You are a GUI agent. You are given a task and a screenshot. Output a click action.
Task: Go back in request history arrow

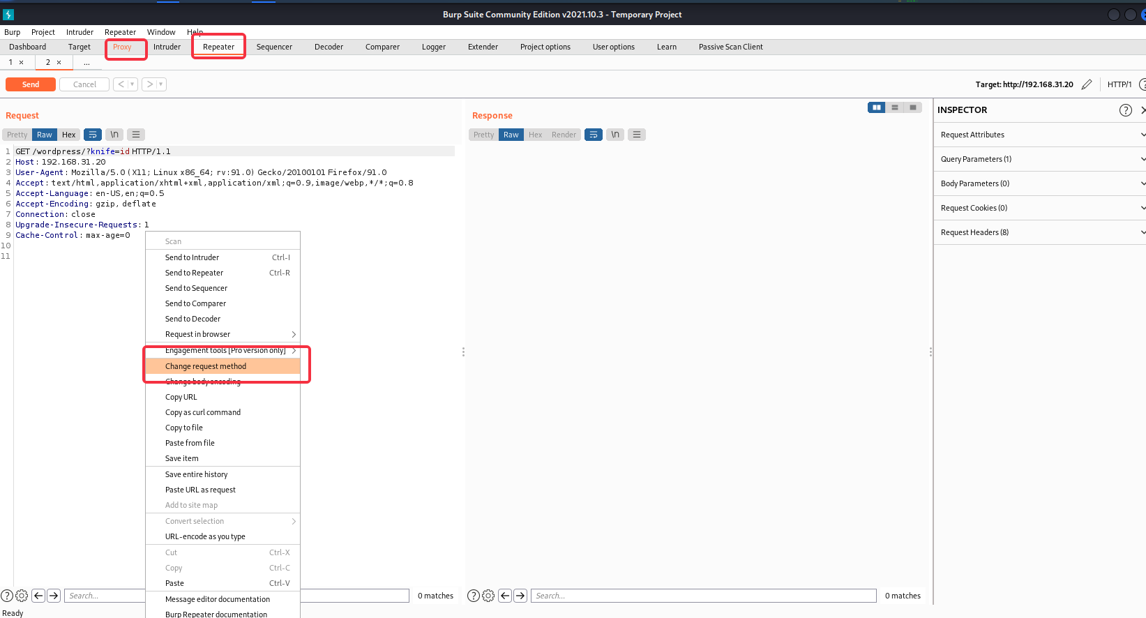click(x=121, y=84)
